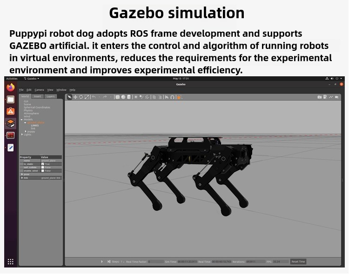This screenshot has height=274, width=349.
Task: Switch to the Layers tab
Action: click(x=51, y=96)
